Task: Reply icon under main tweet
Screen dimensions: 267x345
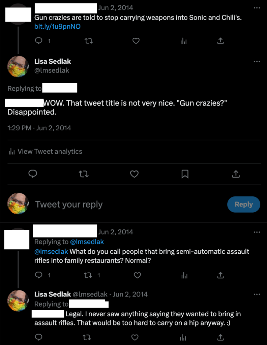Action: coord(33,174)
